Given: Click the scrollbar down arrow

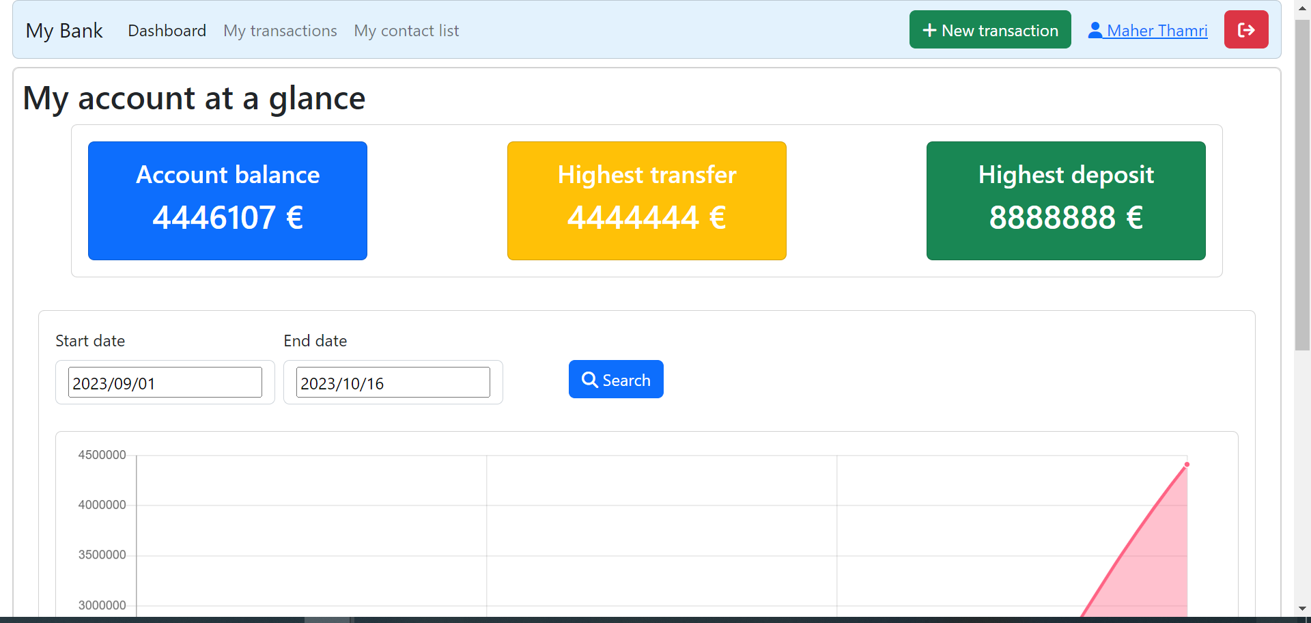Looking at the screenshot, I should [1302, 608].
